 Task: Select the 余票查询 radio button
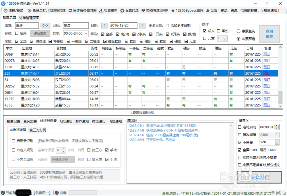(238, 32)
